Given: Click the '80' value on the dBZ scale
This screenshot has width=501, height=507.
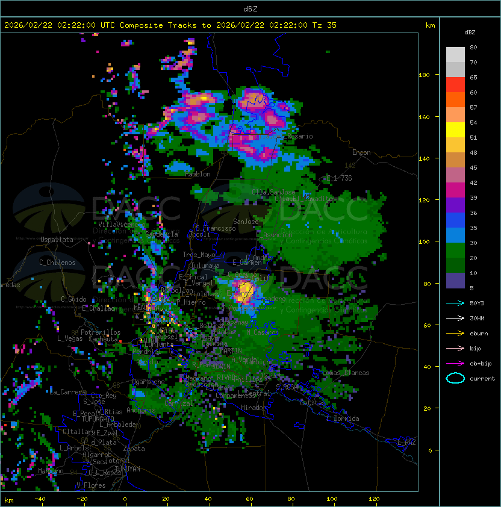Looking at the screenshot, I should tap(473, 47).
